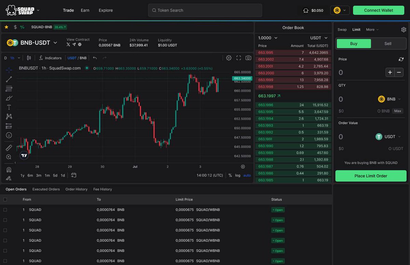Click the candlestick chart type icon

29,58
